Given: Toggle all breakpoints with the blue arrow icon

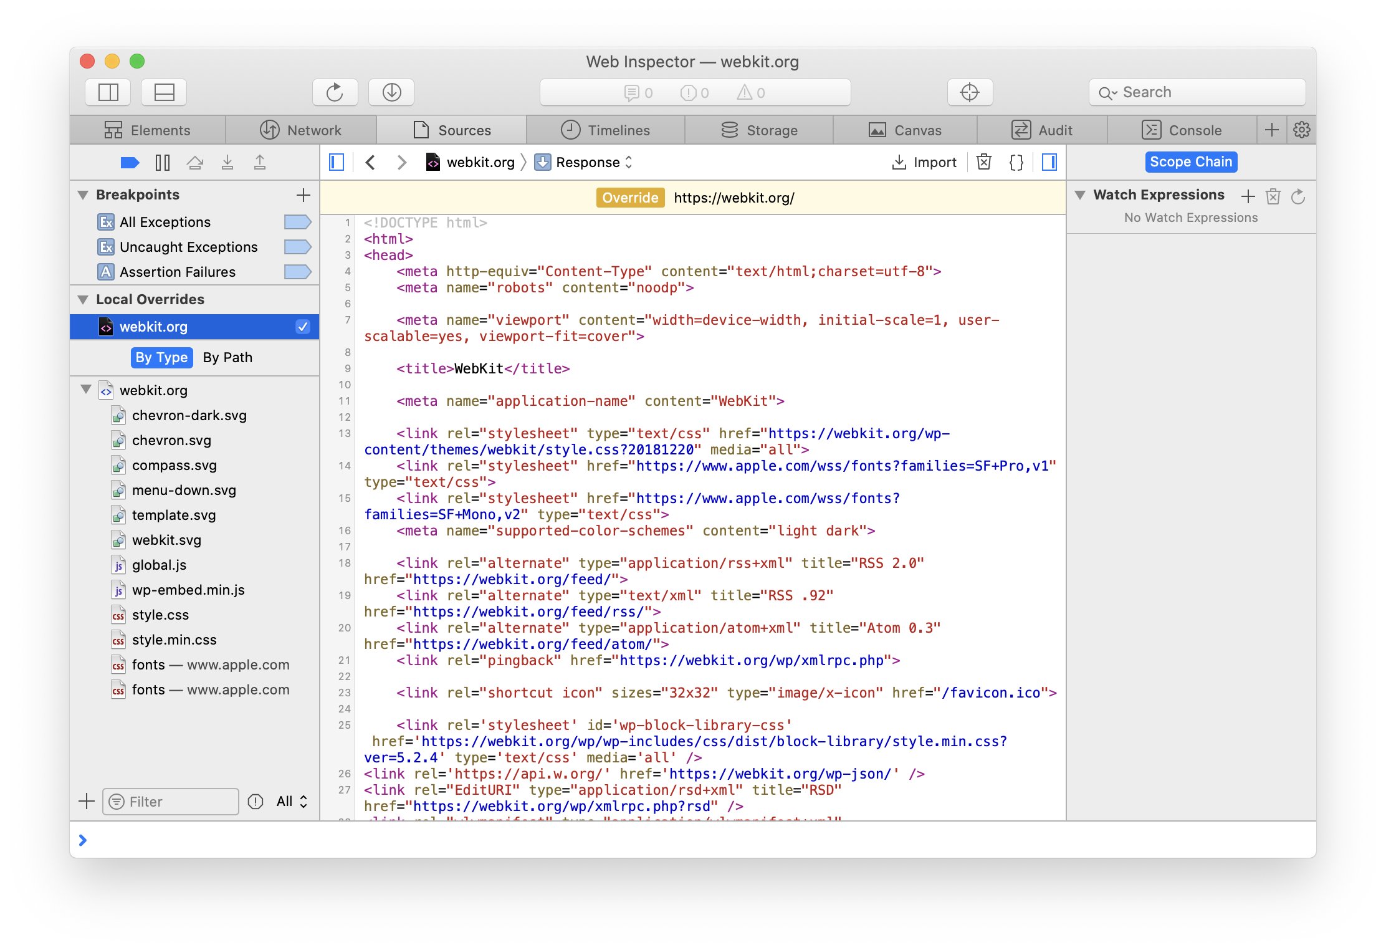Looking at the screenshot, I should click(x=130, y=163).
